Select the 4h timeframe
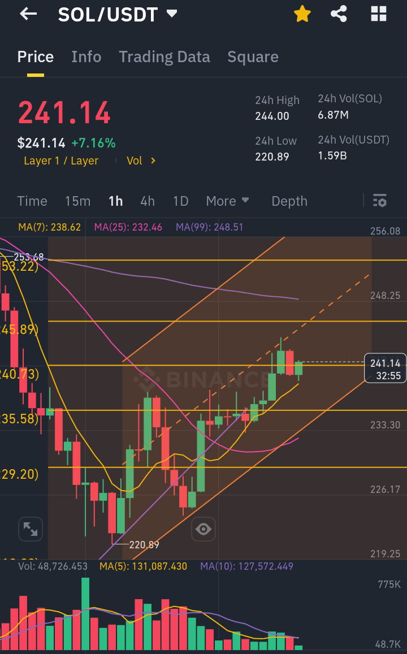The height and width of the screenshot is (654, 407). coord(148,201)
